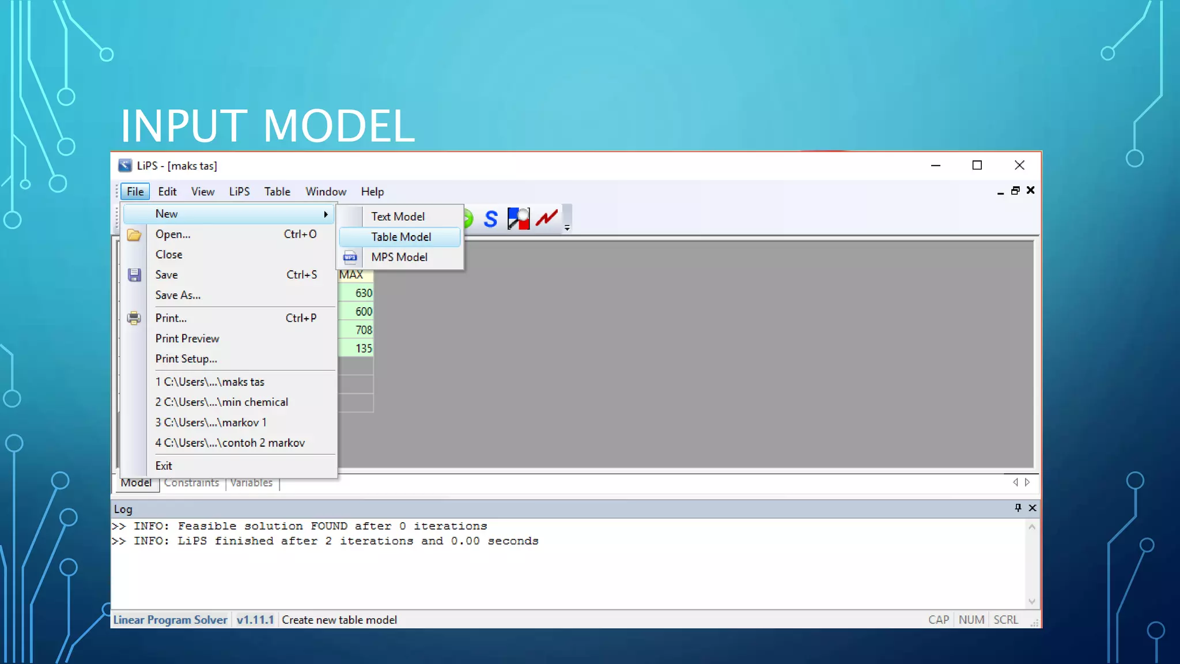Image resolution: width=1180 pixels, height=664 pixels.
Task: Choose Text Model from New submenu
Action: coord(398,217)
